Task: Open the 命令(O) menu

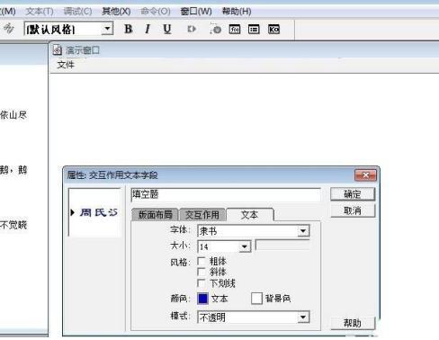Action: [156, 12]
